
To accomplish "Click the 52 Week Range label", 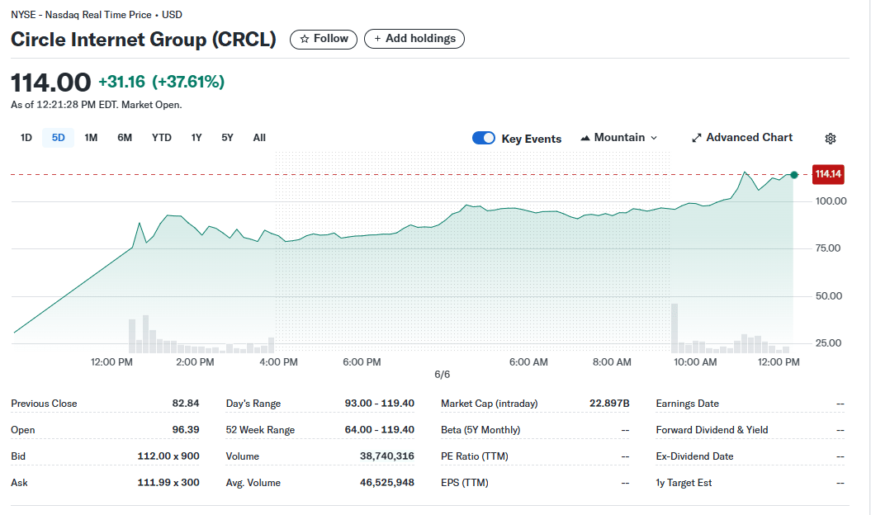I will click(x=260, y=430).
